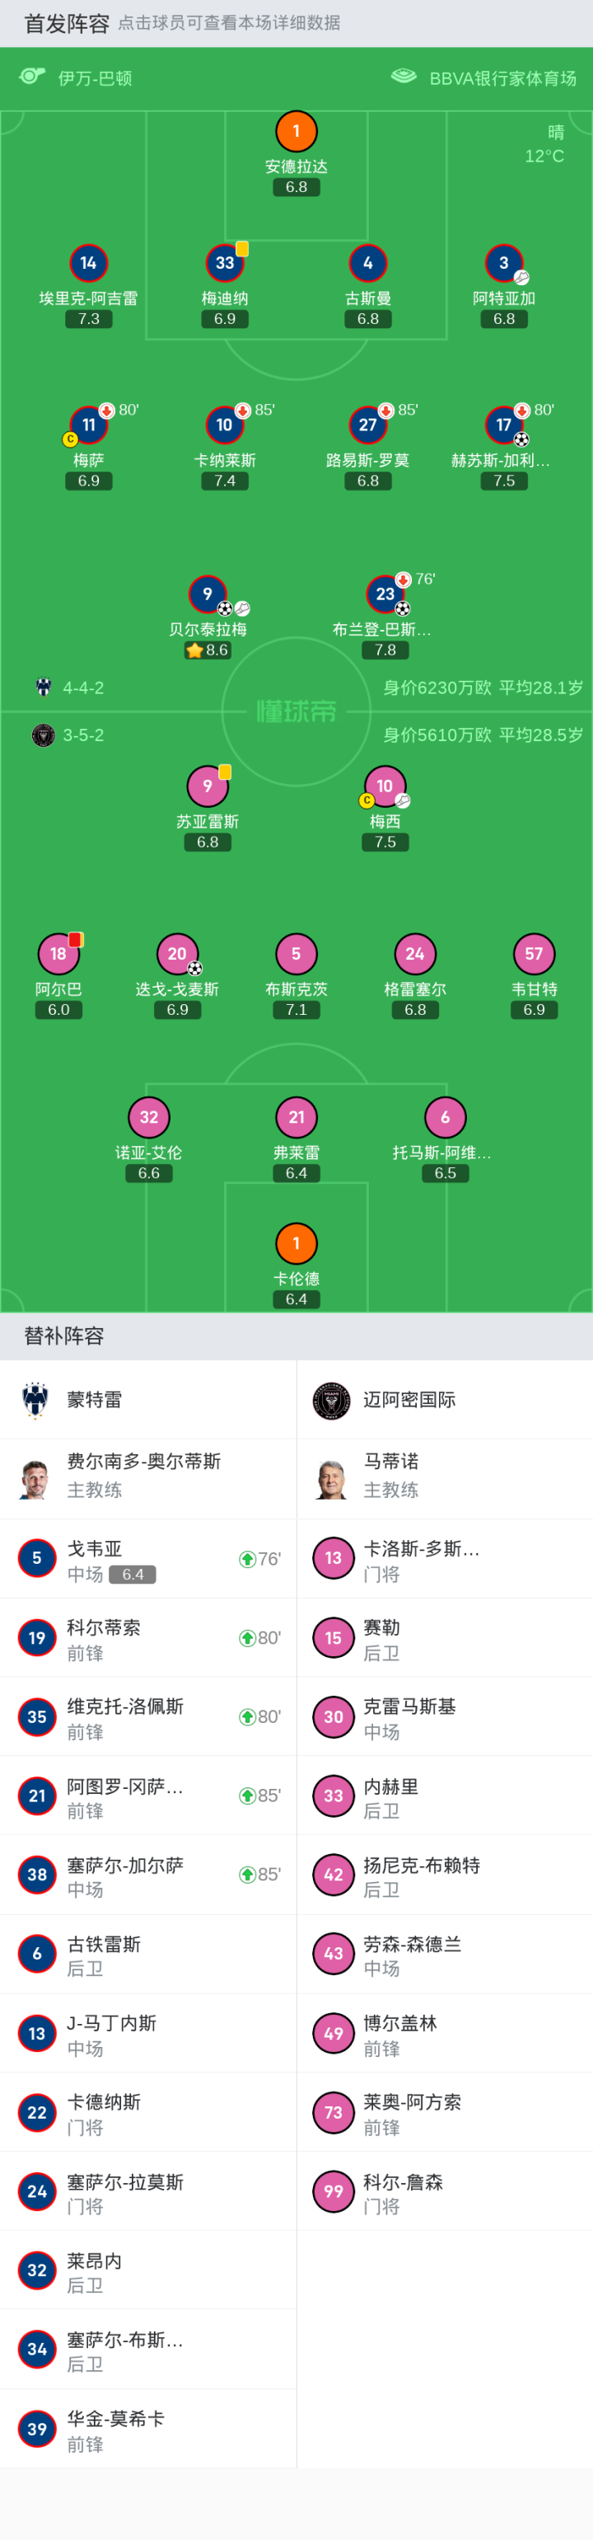Click Monterrey goalkeeper 安德拉达 jersey badge
The height and width of the screenshot is (2540, 593).
point(296,132)
